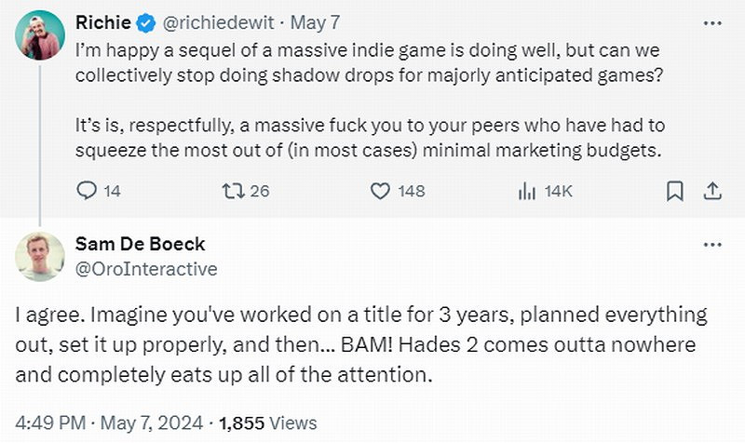Open view analytics bar-chart icon

tap(526, 191)
